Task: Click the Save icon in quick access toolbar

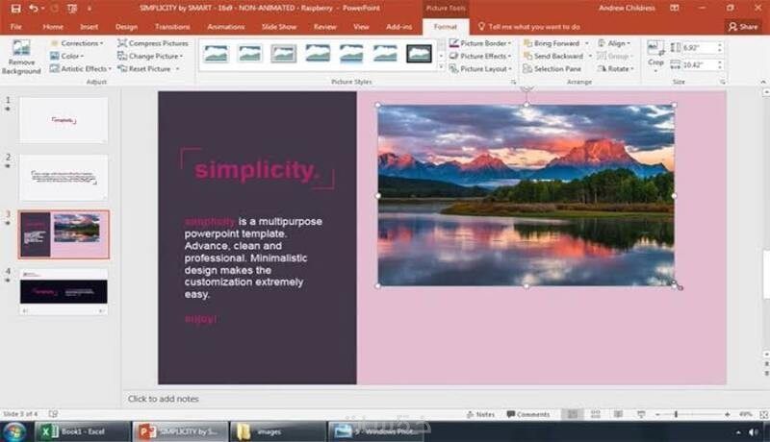Action: click(15, 9)
